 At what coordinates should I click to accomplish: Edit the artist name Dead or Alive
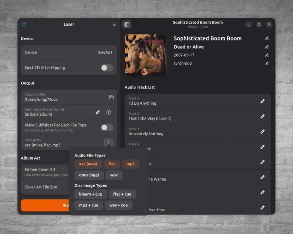267,47
